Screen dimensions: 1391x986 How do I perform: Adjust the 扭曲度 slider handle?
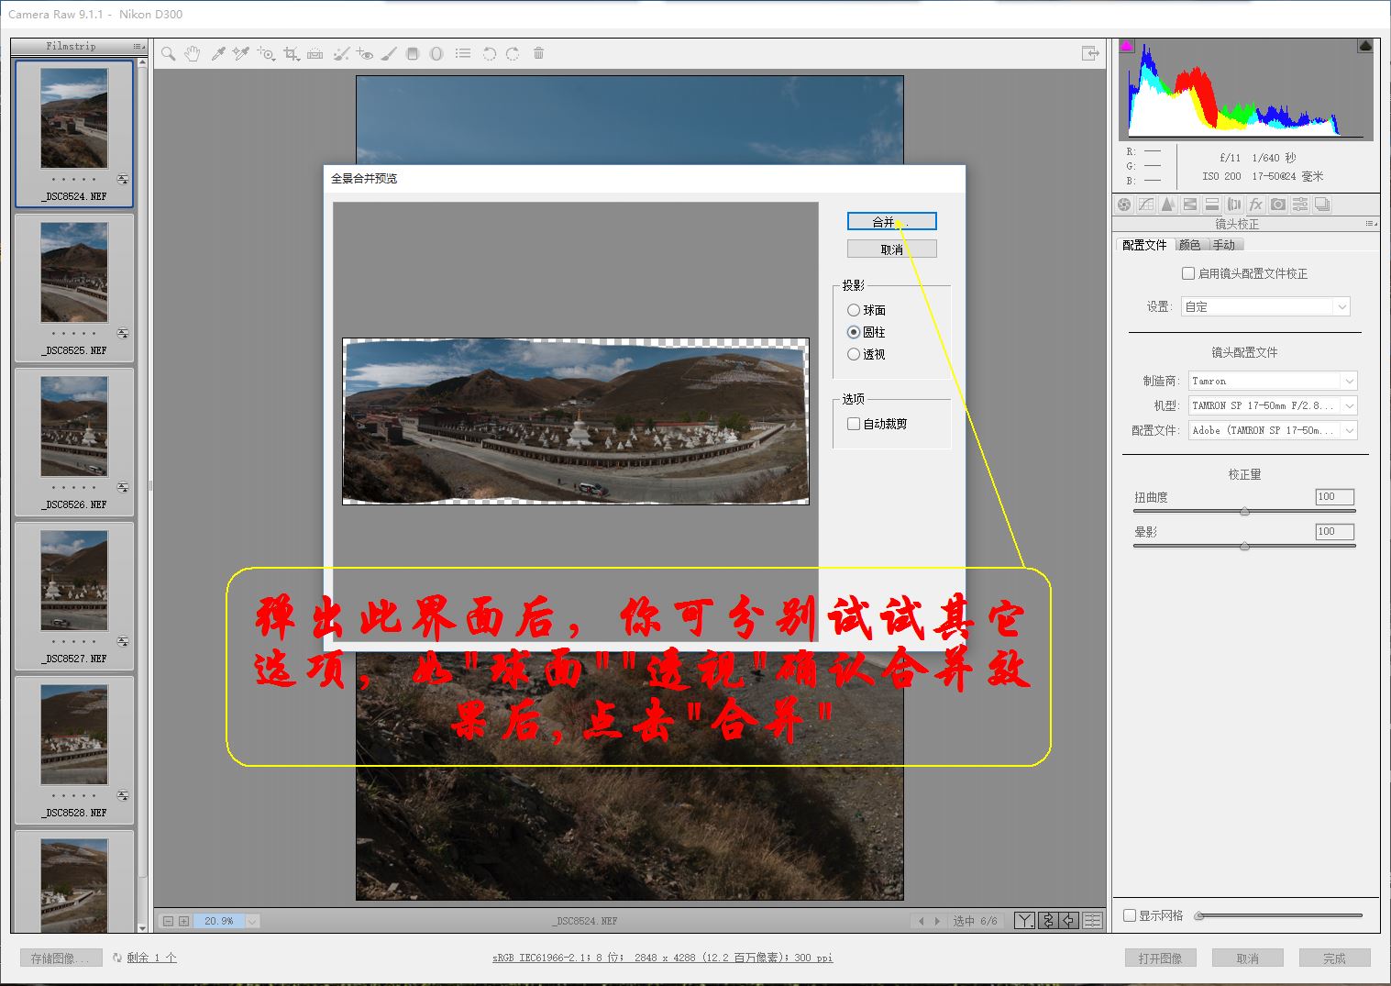1244,511
